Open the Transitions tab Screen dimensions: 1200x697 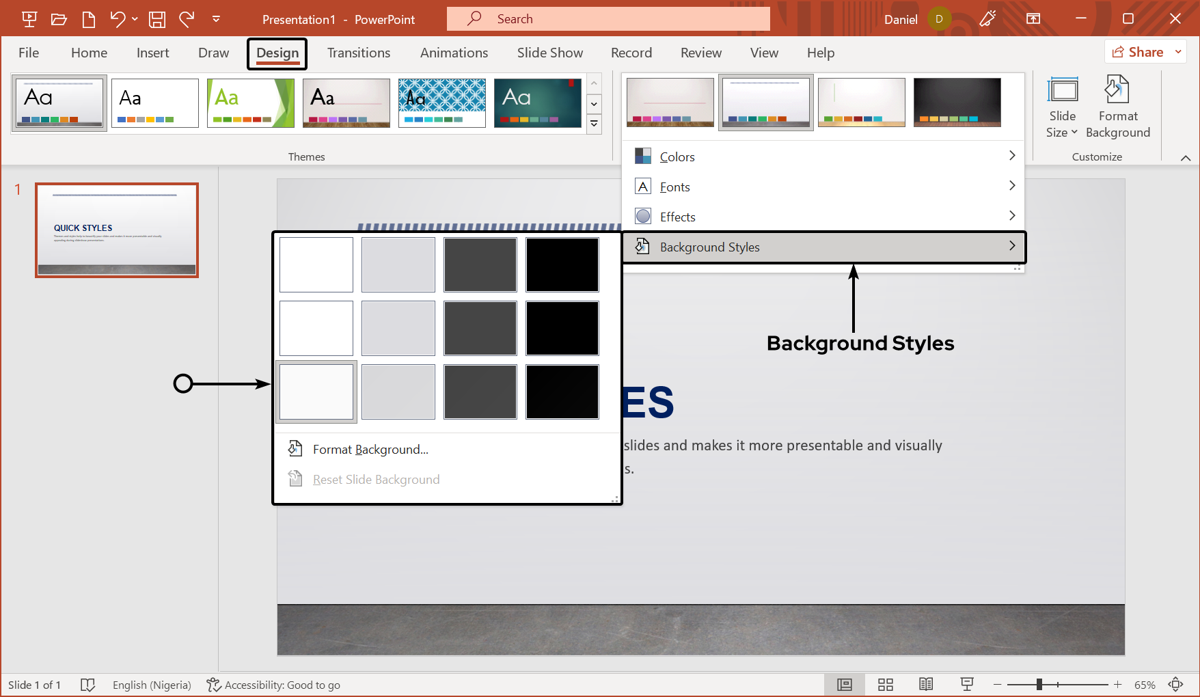(x=359, y=53)
